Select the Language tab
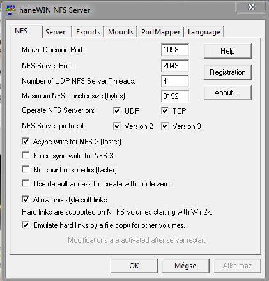This screenshot has width=269, height=281. [x=204, y=32]
